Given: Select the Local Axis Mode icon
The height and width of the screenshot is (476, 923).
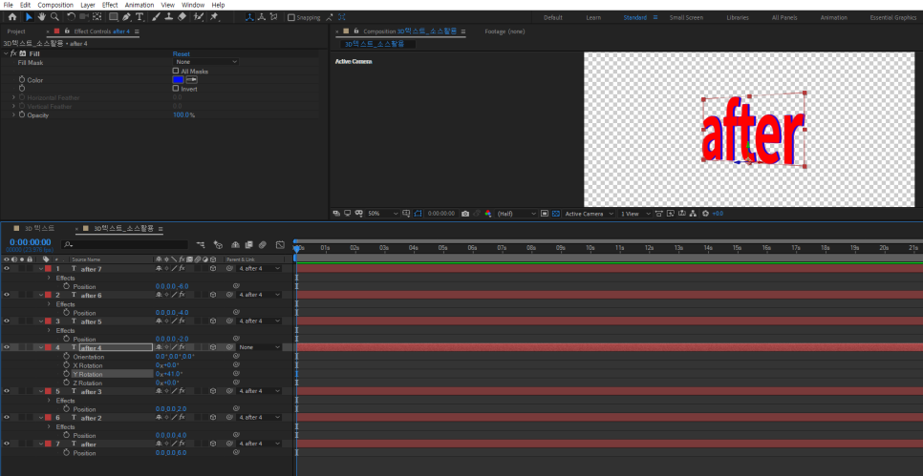Looking at the screenshot, I should (249, 17).
